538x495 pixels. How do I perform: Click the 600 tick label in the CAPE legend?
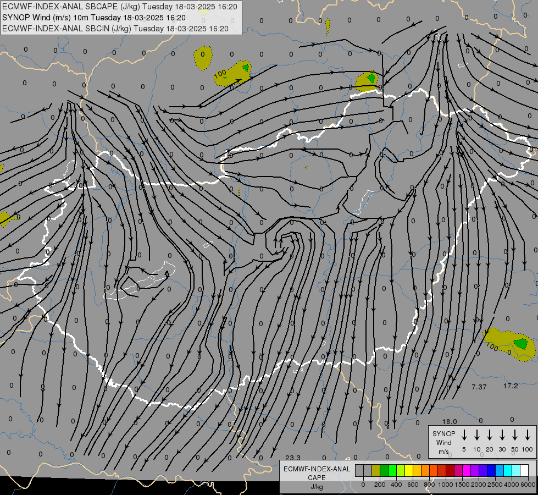[x=413, y=485]
